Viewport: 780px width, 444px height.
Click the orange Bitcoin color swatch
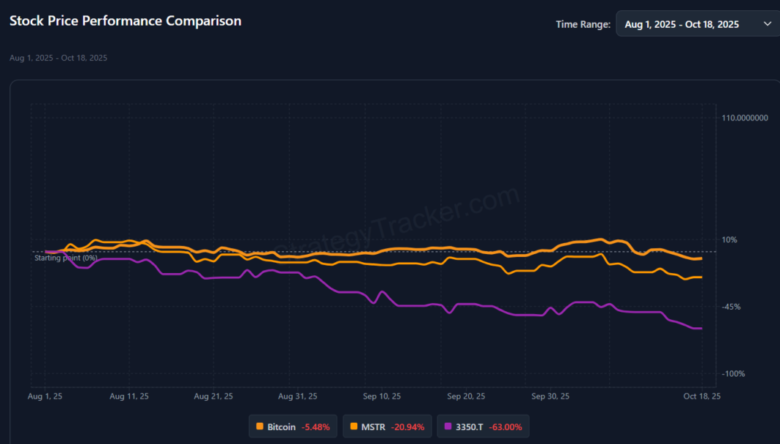(260, 426)
